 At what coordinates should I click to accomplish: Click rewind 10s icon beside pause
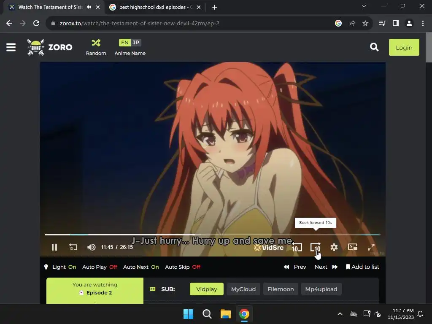click(x=73, y=247)
